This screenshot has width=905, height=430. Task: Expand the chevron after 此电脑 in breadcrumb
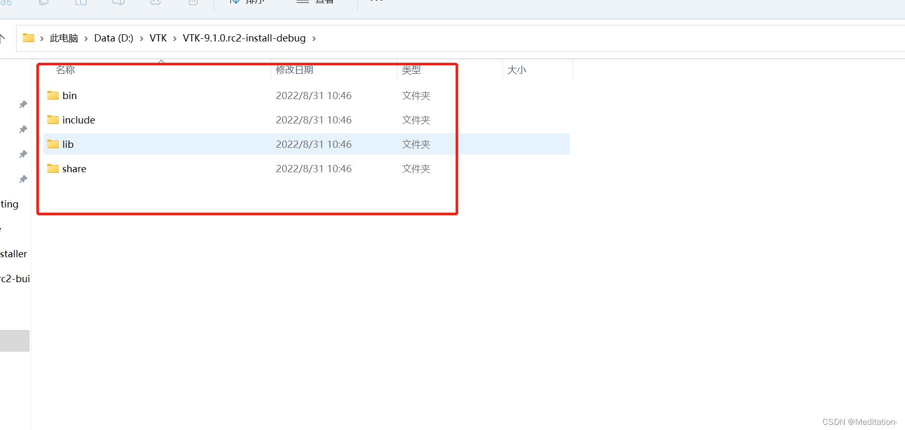click(86, 38)
